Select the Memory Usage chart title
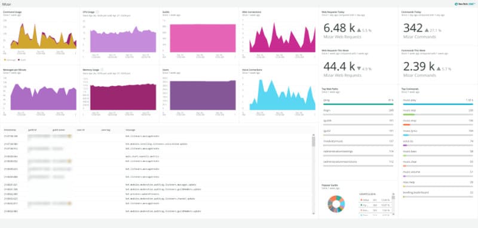This screenshot has height=228, width=478. tap(91, 70)
